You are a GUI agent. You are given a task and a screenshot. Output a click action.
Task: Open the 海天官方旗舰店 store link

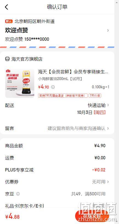[x=27, y=59]
